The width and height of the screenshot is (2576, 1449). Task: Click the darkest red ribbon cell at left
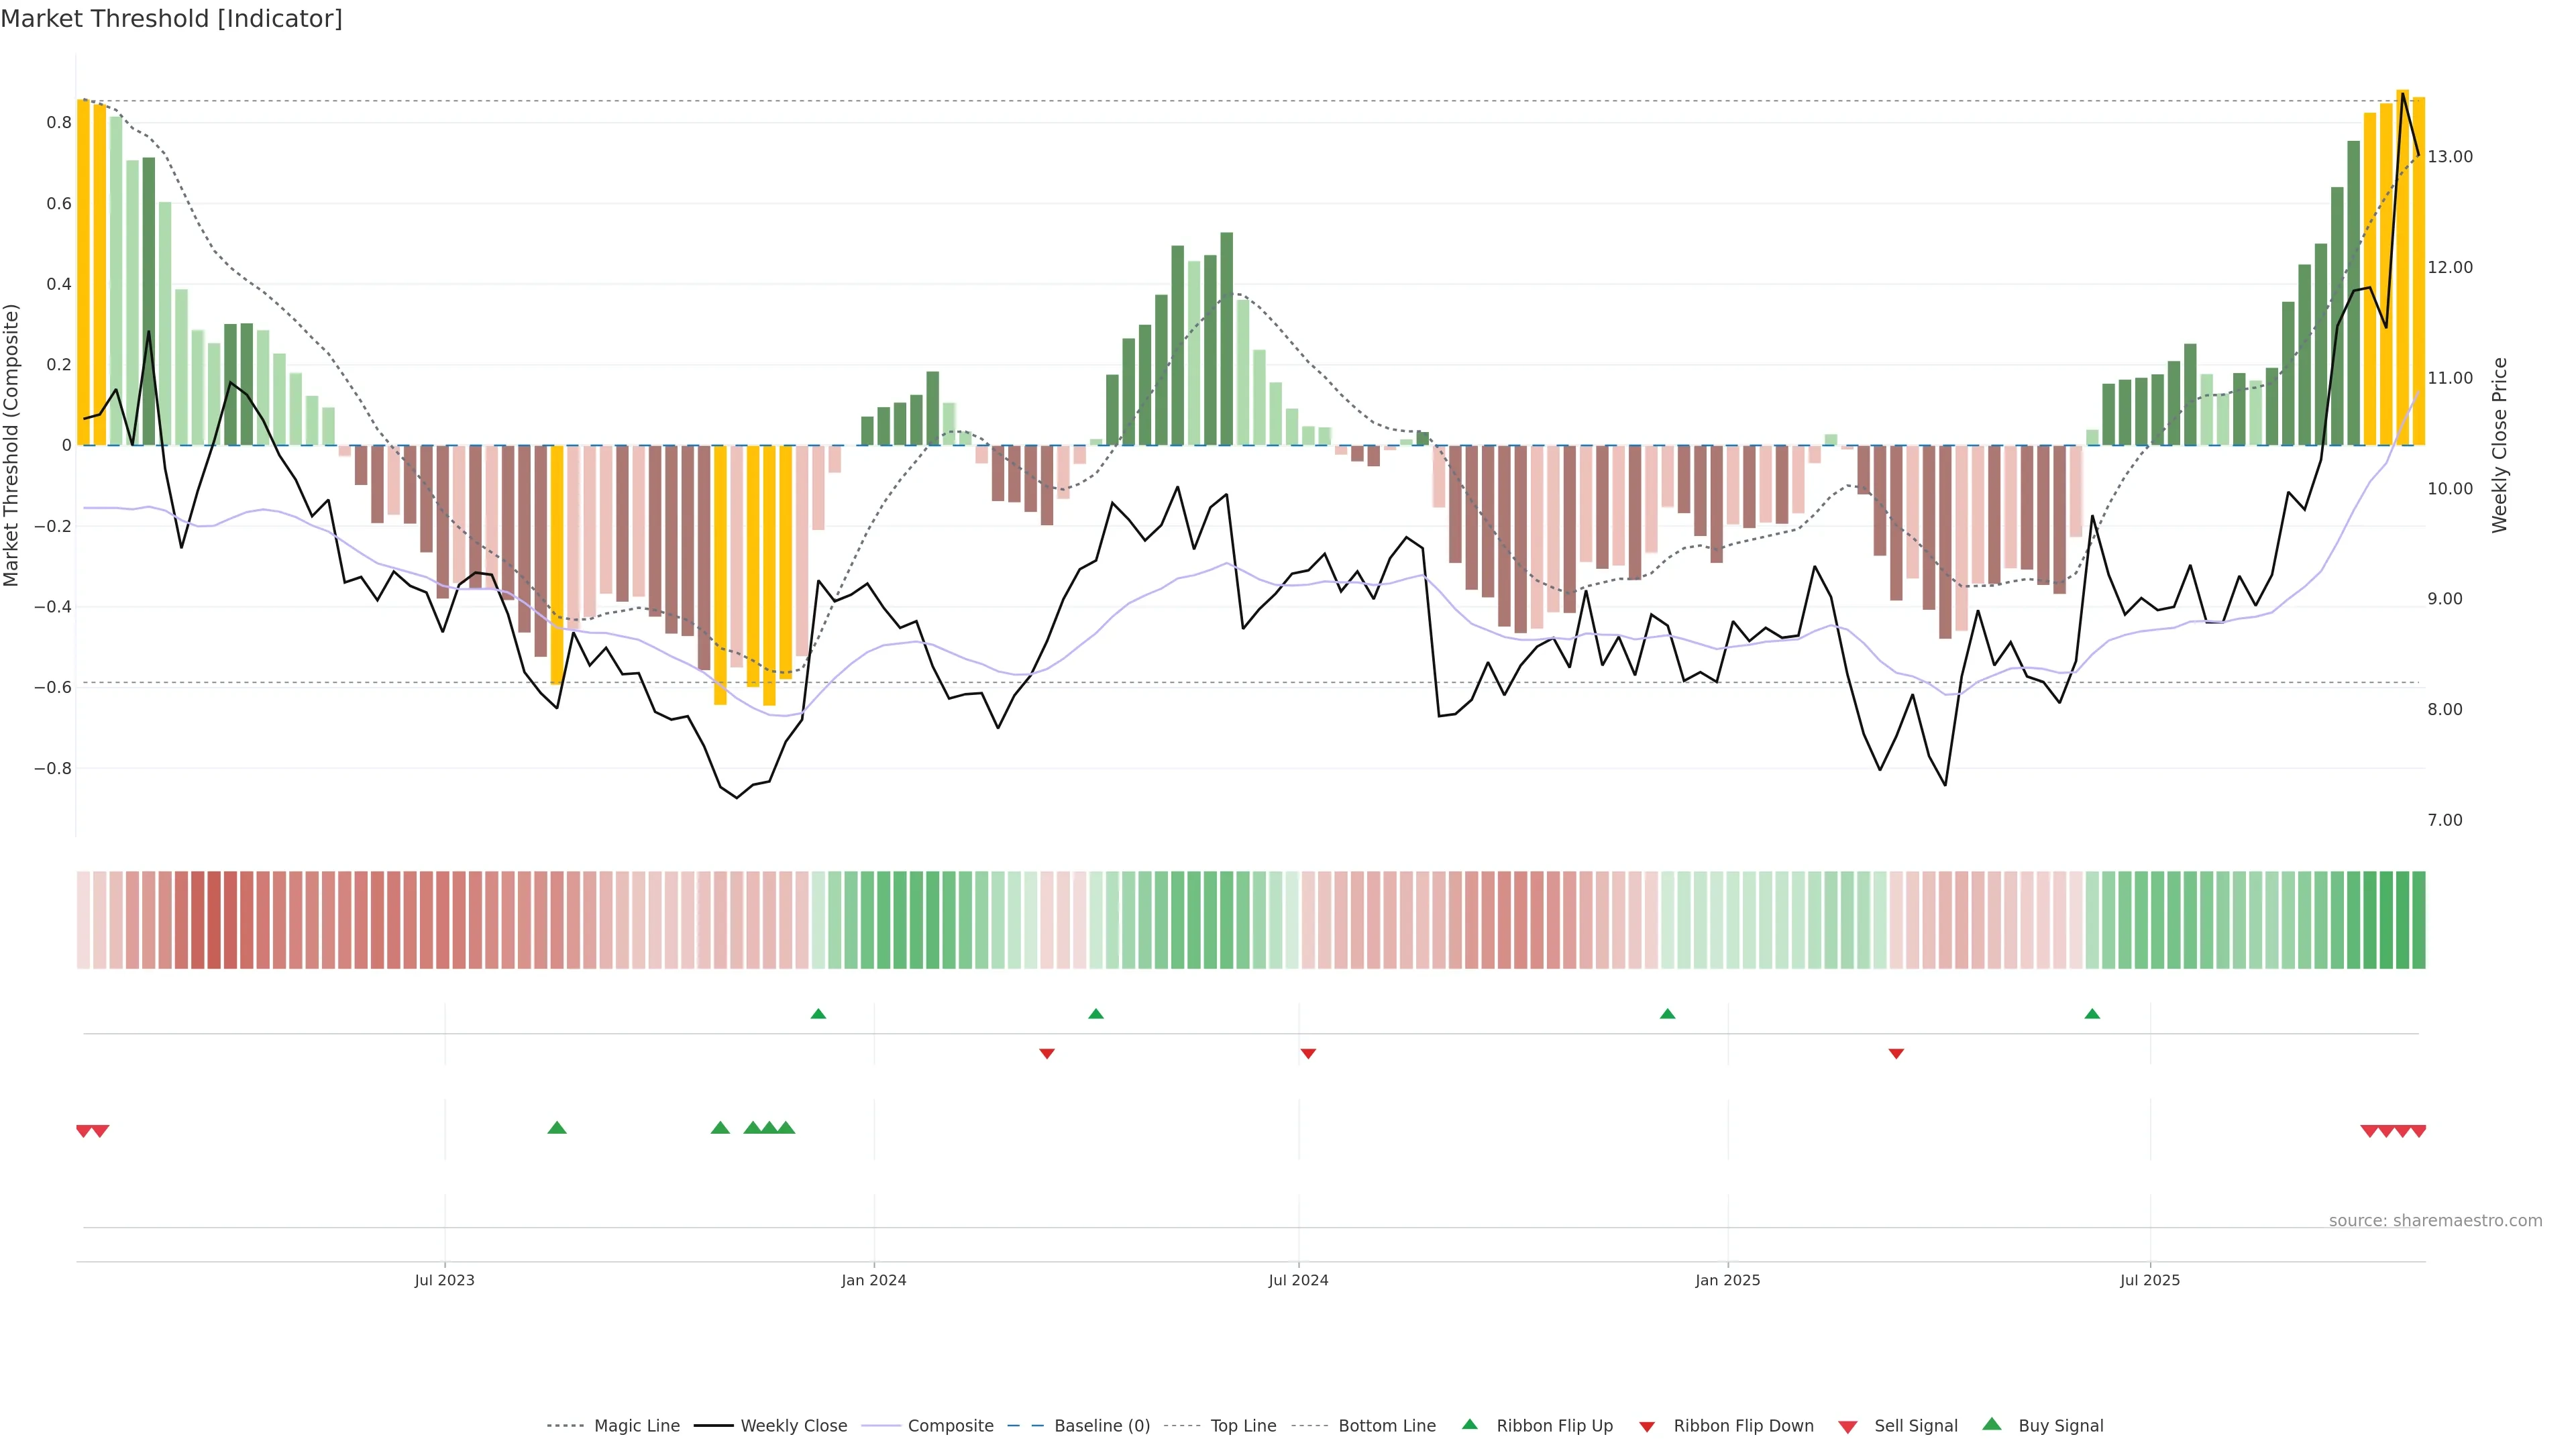point(213,920)
